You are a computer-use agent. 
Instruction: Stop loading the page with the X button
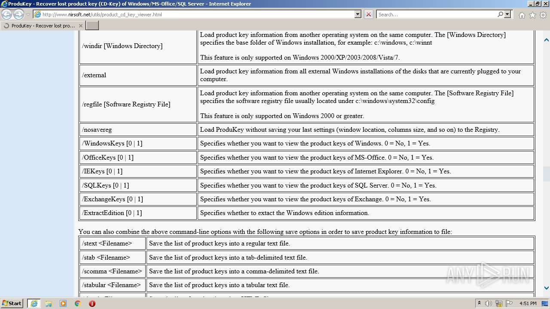[368, 14]
